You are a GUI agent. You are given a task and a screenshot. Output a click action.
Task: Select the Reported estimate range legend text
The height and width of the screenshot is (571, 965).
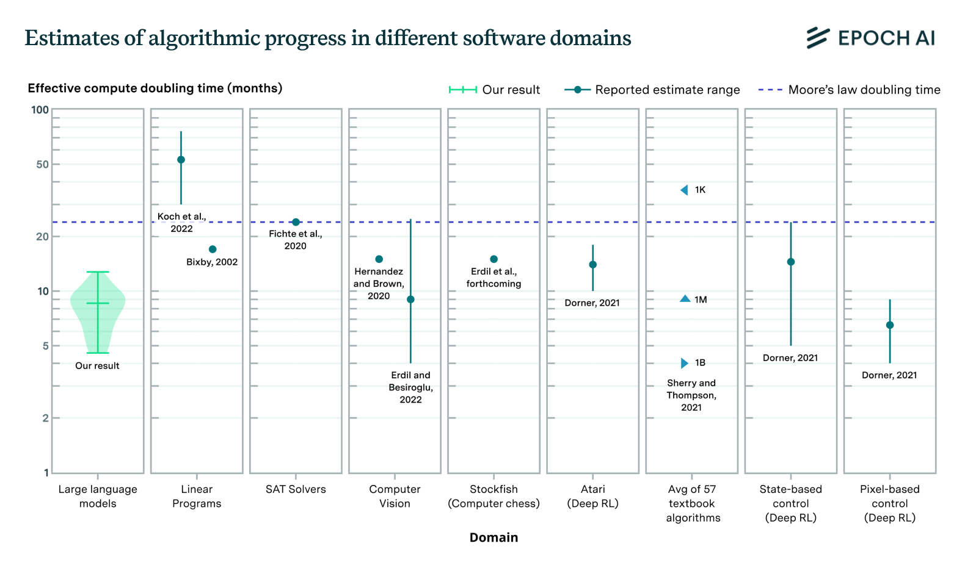pos(667,90)
